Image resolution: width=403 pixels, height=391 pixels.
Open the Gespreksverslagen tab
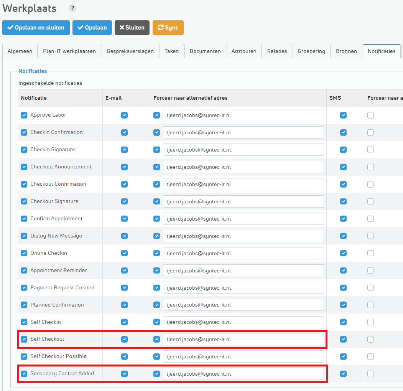[130, 51]
